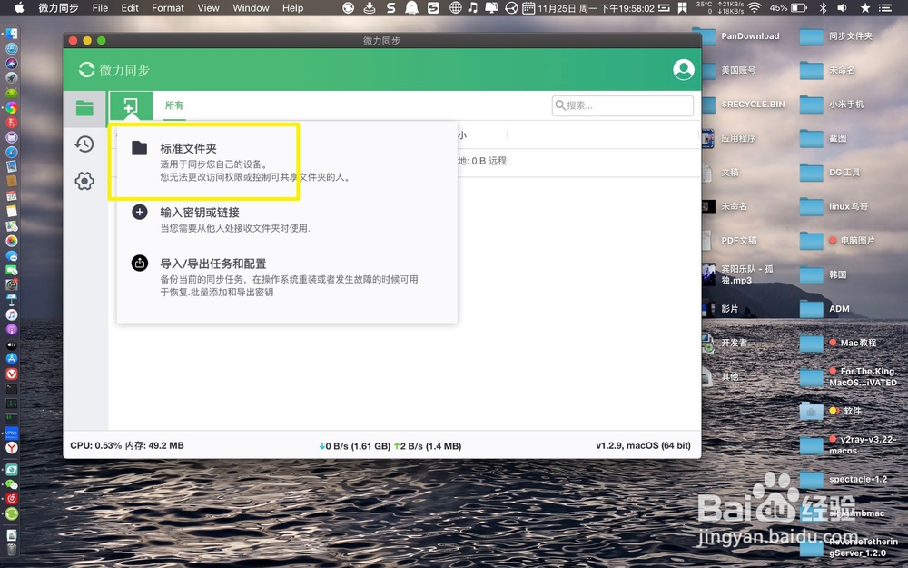Select the 所有 tab

(174, 105)
